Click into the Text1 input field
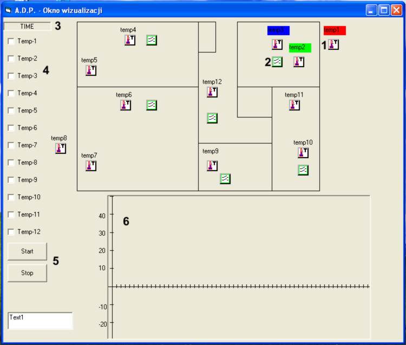The image size is (406, 345). click(40, 321)
